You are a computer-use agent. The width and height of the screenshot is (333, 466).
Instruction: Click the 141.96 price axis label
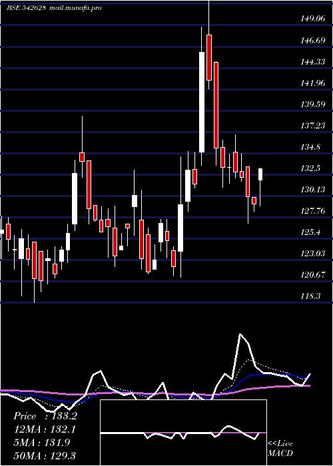tap(312, 83)
